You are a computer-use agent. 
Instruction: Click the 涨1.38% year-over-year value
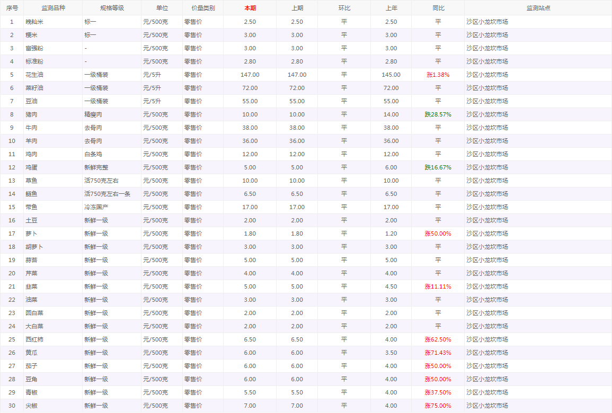[438, 75]
